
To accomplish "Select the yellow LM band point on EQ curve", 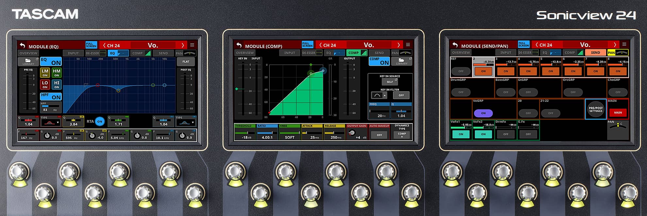I will 118,90.
